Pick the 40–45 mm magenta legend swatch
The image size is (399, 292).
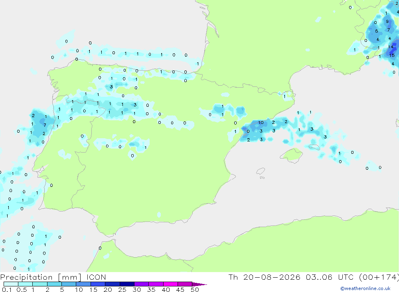coord(170,284)
